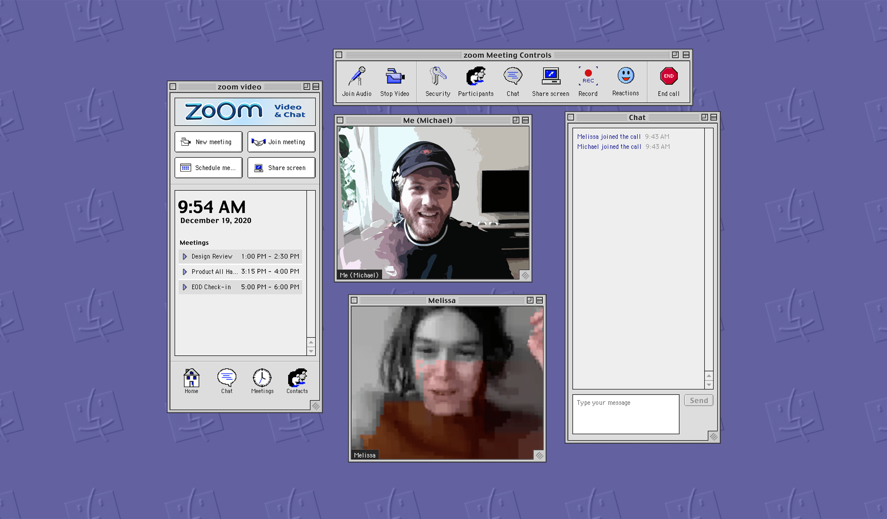Open Meetings via the clock icon

point(262,379)
